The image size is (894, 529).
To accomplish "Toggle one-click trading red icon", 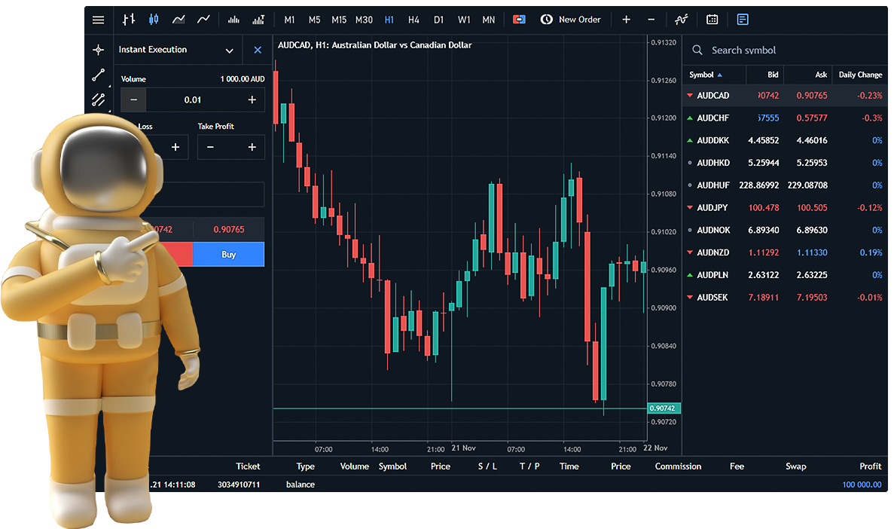I will [519, 20].
